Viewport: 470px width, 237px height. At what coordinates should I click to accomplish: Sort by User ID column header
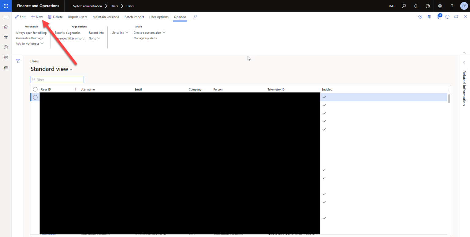(46, 89)
